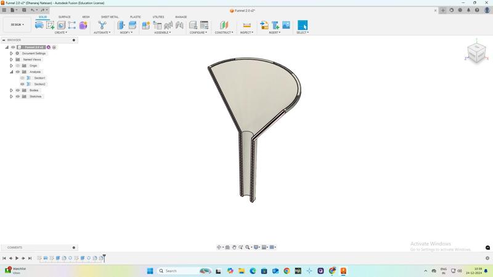Collapse the Analysis folder
Image resolution: width=493 pixels, height=277 pixels.
(x=11, y=72)
